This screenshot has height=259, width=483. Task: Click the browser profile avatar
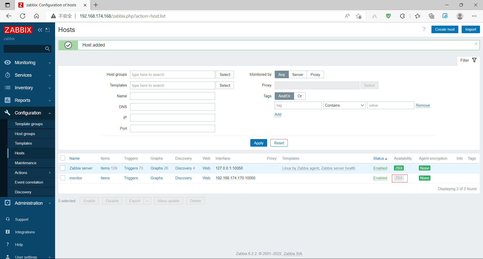[x=460, y=16]
